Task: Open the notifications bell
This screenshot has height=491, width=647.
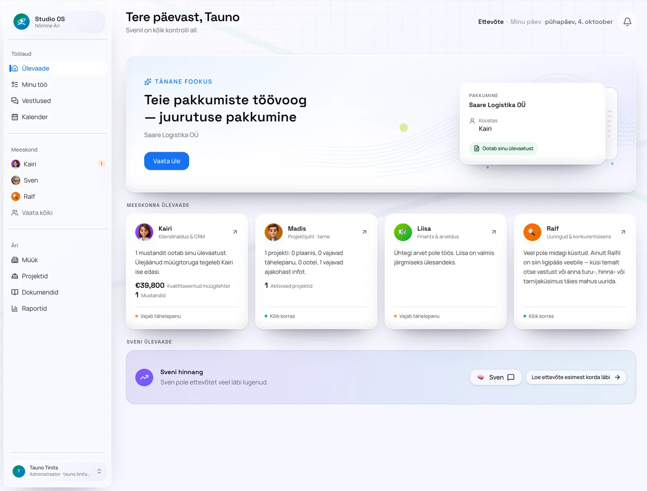Action: (x=627, y=22)
